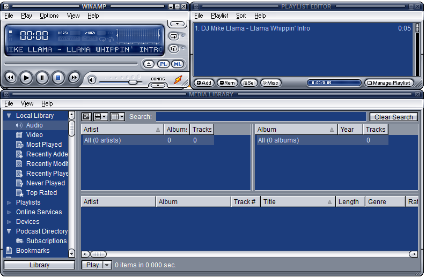Viewport: 426px width, 278px height.
Task: Select the DJ Mike Llama playlist entry
Action: coord(303,28)
